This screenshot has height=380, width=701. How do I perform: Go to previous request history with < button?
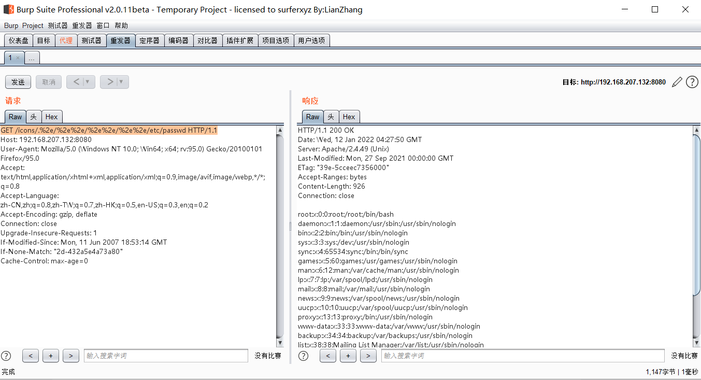click(76, 82)
